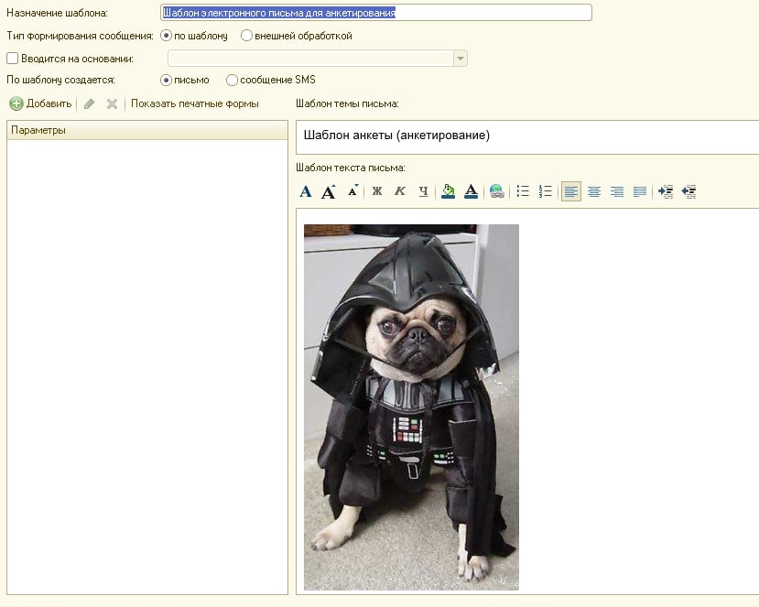Expand 'Вводится на основании' dropdown arrow

click(461, 59)
